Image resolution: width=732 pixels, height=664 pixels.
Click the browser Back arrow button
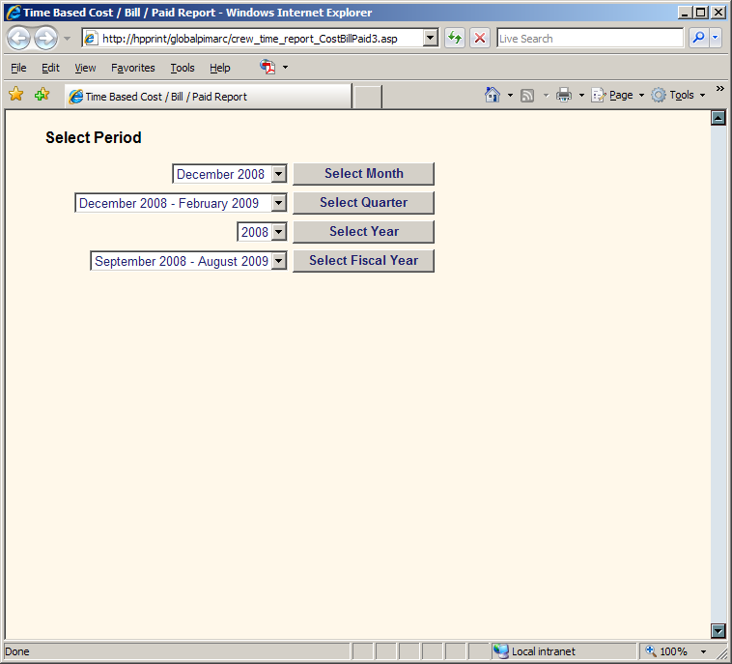pos(18,39)
